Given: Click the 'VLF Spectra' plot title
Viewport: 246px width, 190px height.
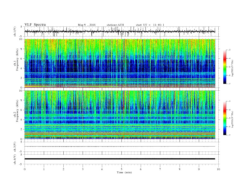Looking at the screenshot, I should [x=35, y=25].
